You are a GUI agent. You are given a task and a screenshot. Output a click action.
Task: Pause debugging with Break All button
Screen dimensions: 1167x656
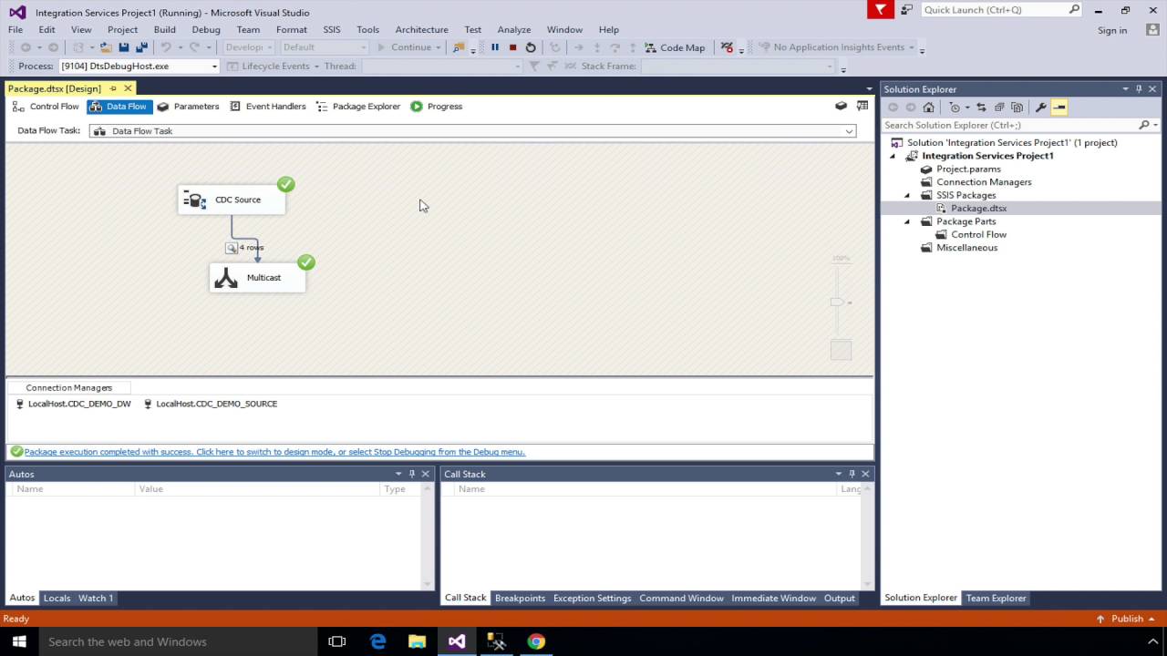(495, 47)
